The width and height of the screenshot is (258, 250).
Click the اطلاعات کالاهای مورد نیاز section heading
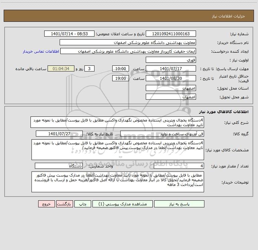[x=224, y=112]
